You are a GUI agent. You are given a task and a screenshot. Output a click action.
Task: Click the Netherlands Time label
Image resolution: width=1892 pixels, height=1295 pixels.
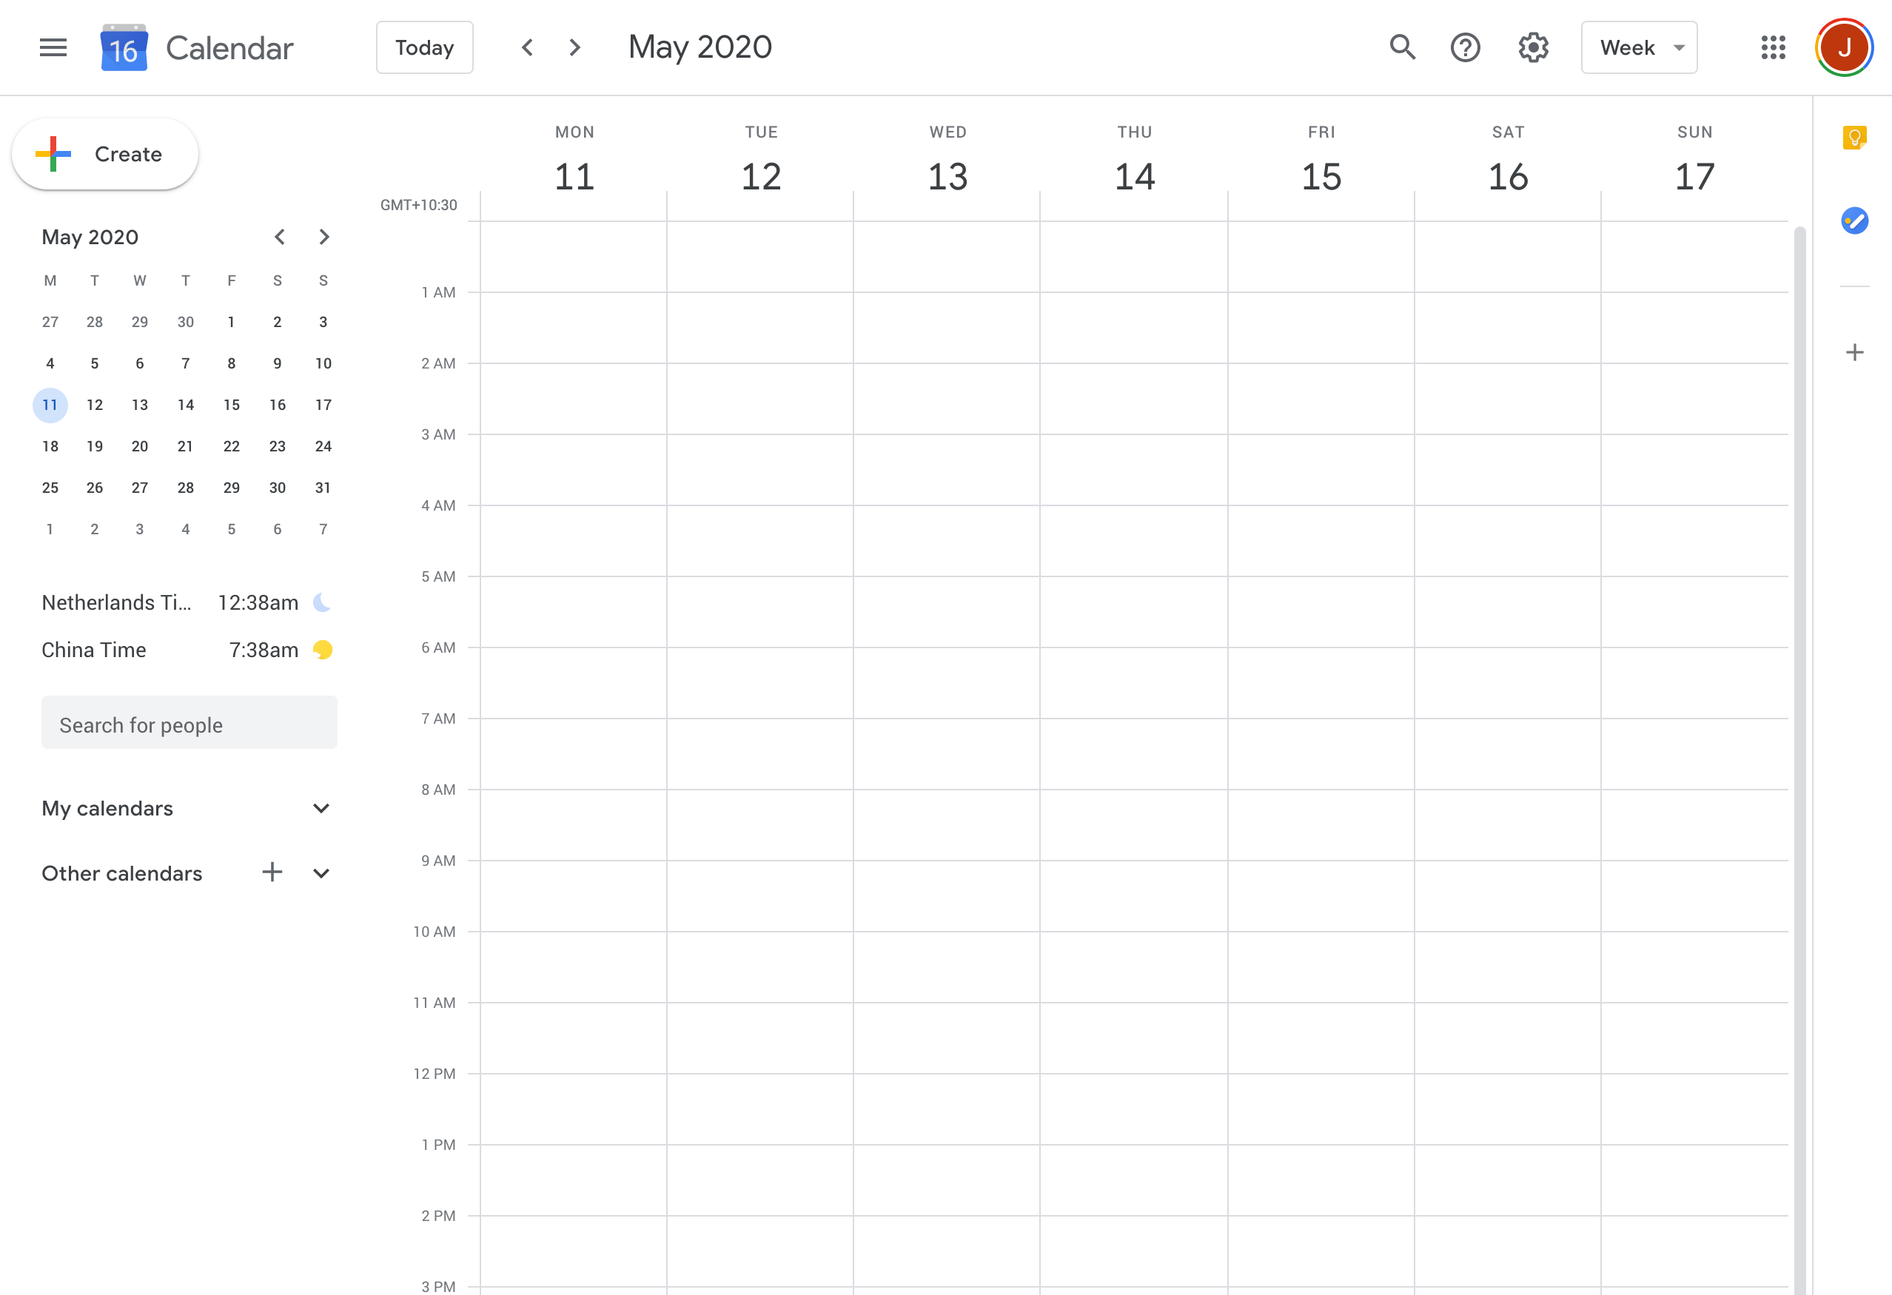click(x=116, y=602)
